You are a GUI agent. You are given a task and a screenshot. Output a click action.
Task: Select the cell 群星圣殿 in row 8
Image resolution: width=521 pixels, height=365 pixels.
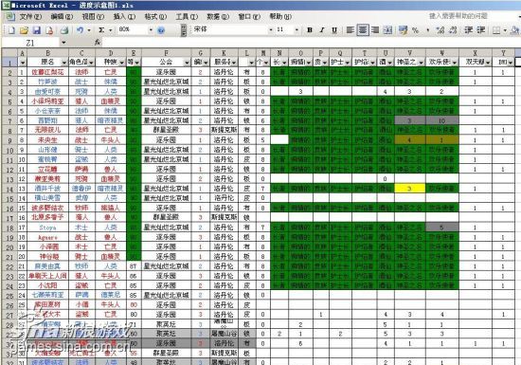pyautogui.click(x=166, y=130)
